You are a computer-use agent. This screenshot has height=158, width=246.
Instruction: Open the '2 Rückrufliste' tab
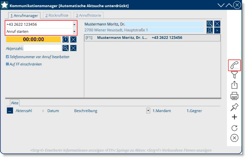[57, 15]
